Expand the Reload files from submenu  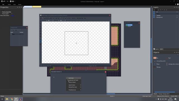click(x=74, y=87)
